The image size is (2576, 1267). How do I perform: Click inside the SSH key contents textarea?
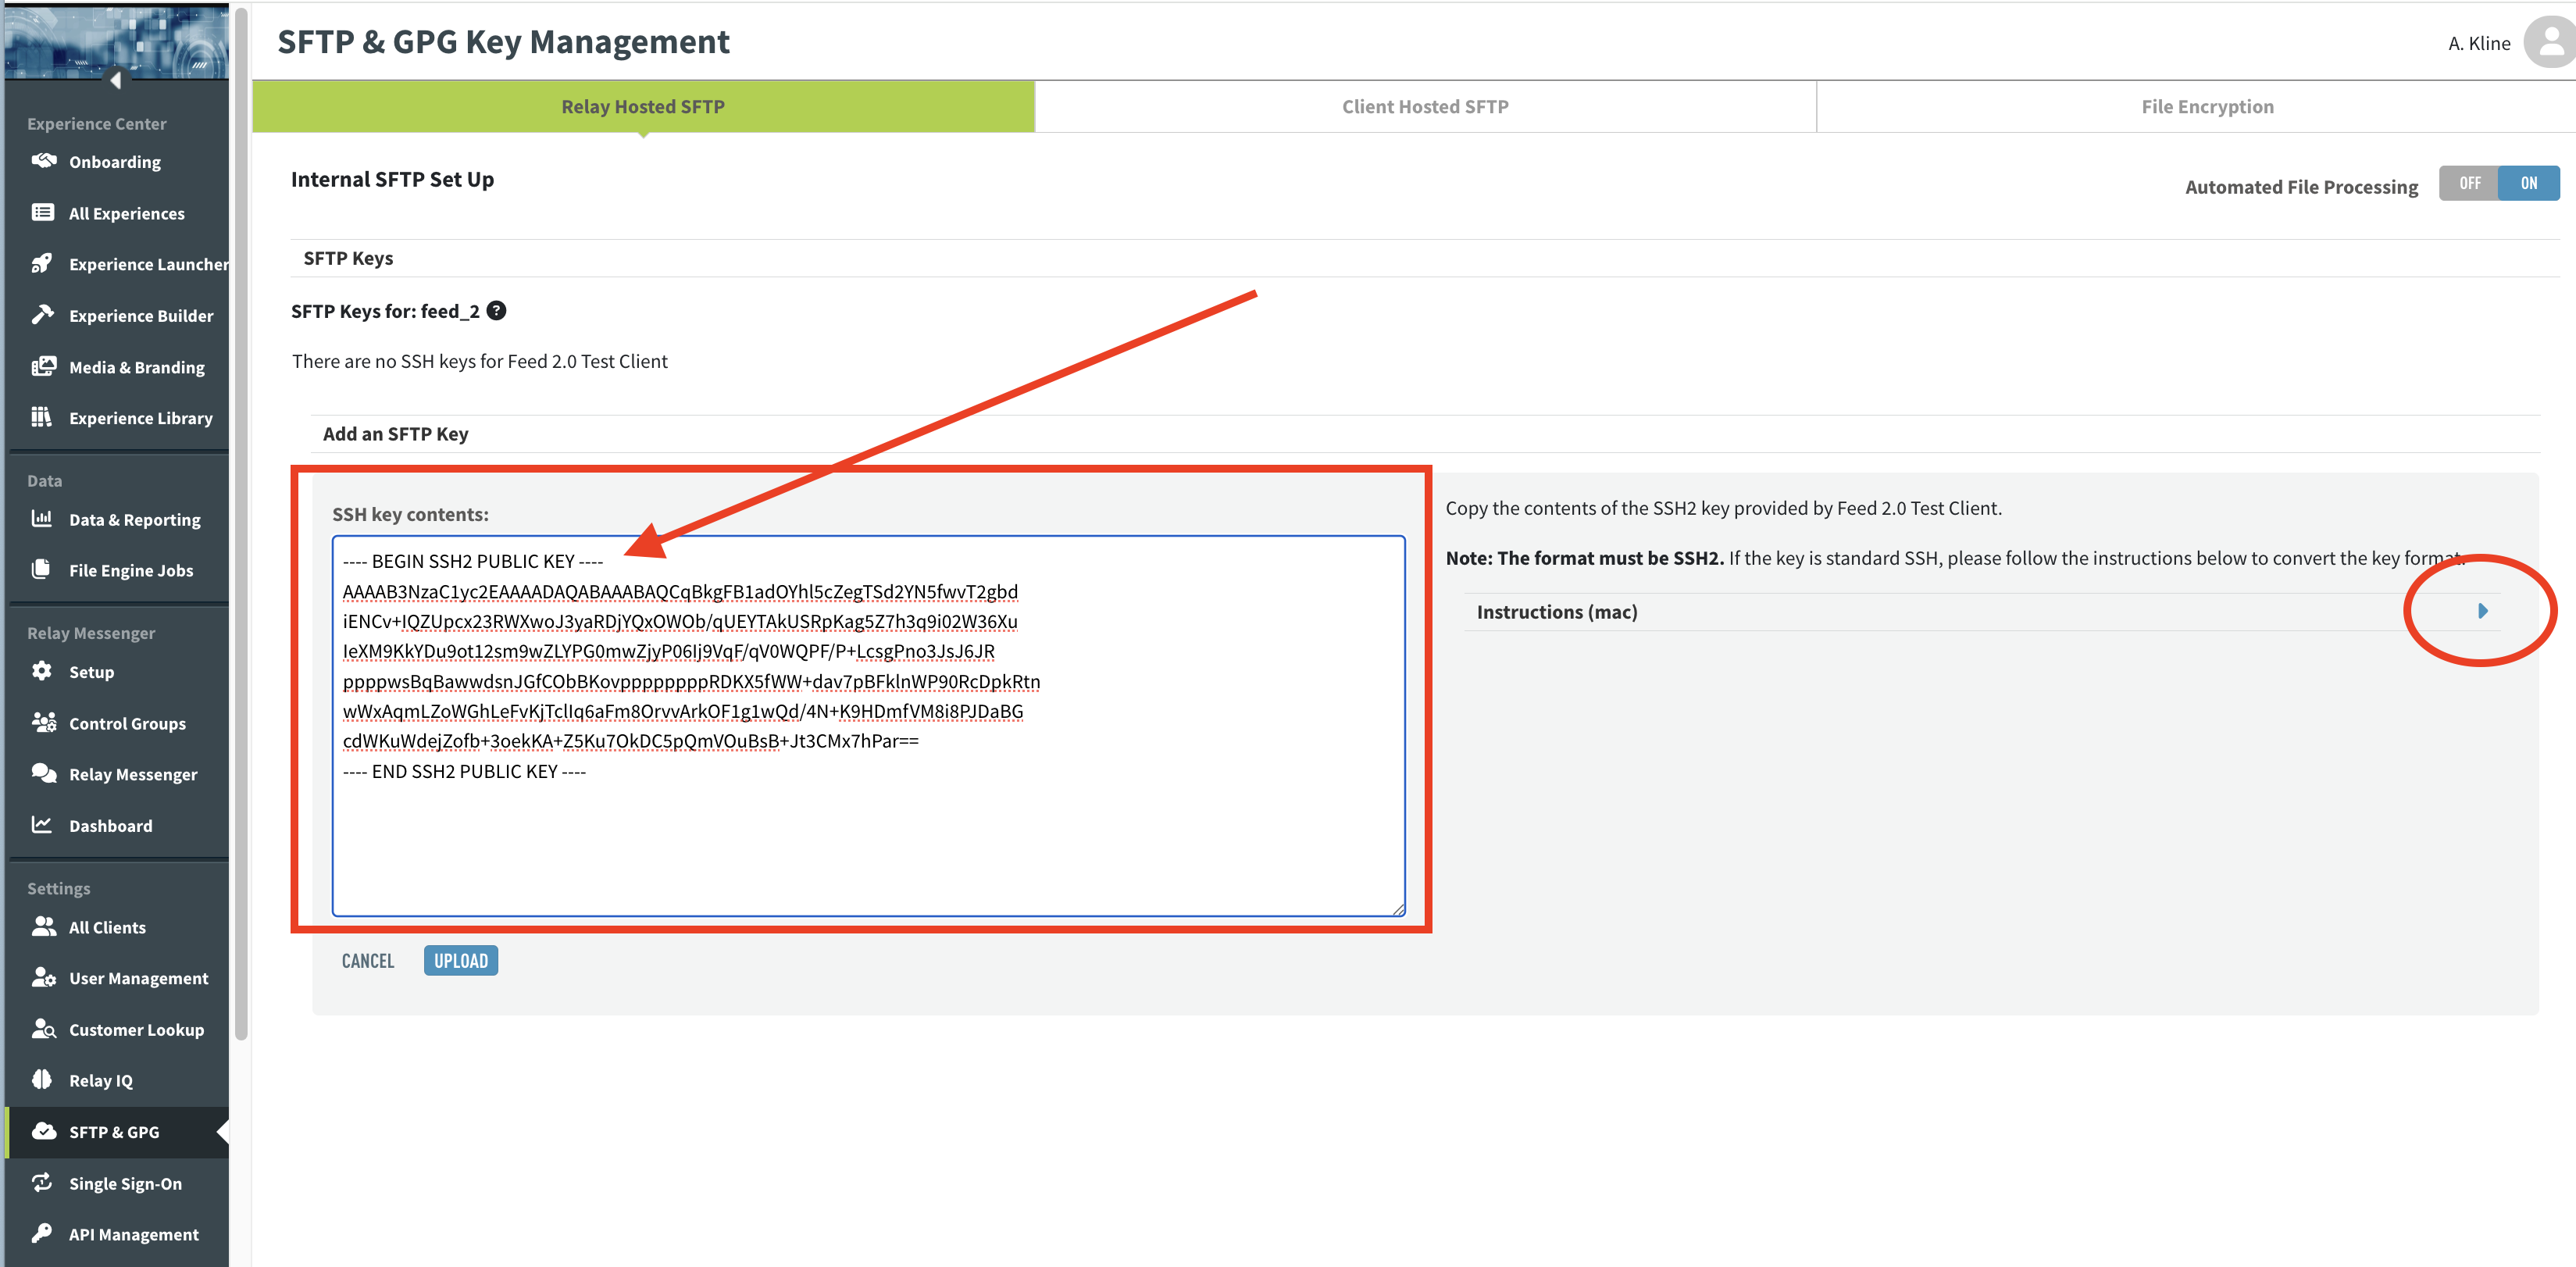pyautogui.click(x=868, y=726)
